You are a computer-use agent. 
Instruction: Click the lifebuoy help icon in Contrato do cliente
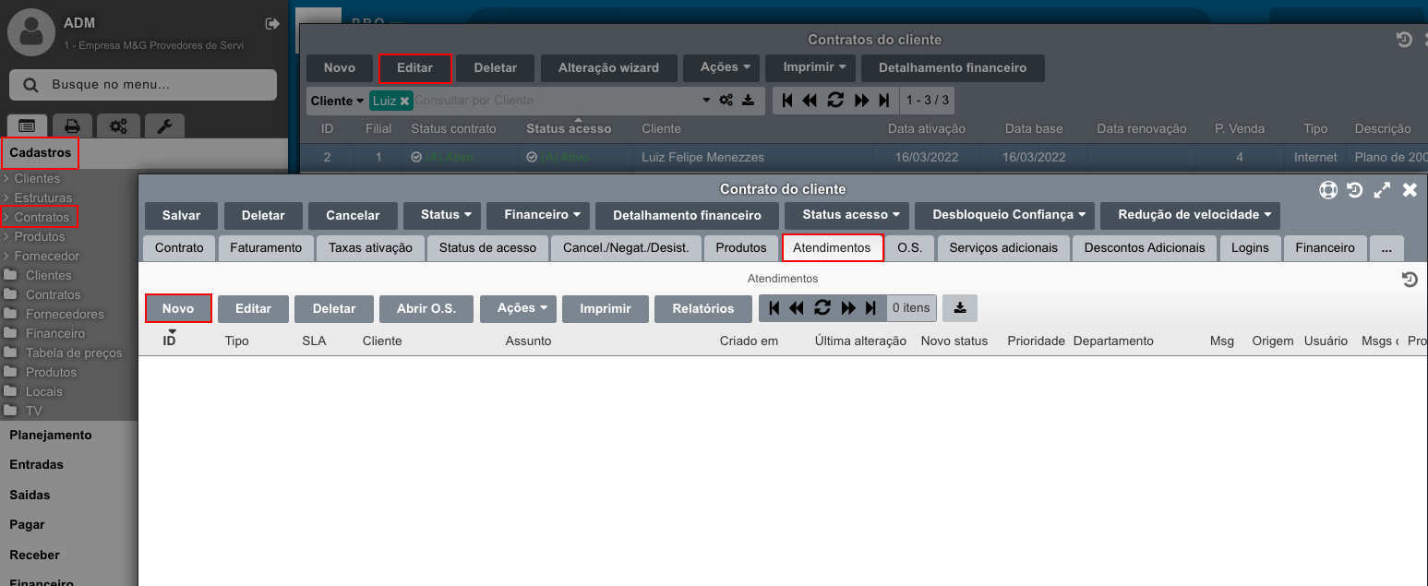point(1328,190)
